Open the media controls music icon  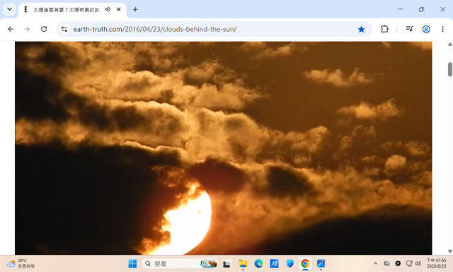(409, 29)
